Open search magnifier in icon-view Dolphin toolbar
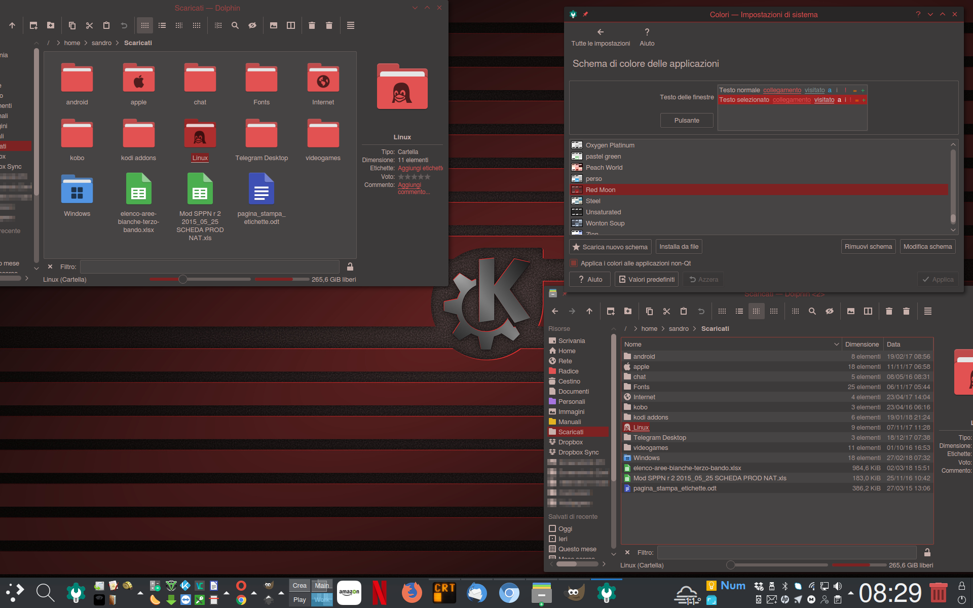This screenshot has height=608, width=973. coord(235,25)
